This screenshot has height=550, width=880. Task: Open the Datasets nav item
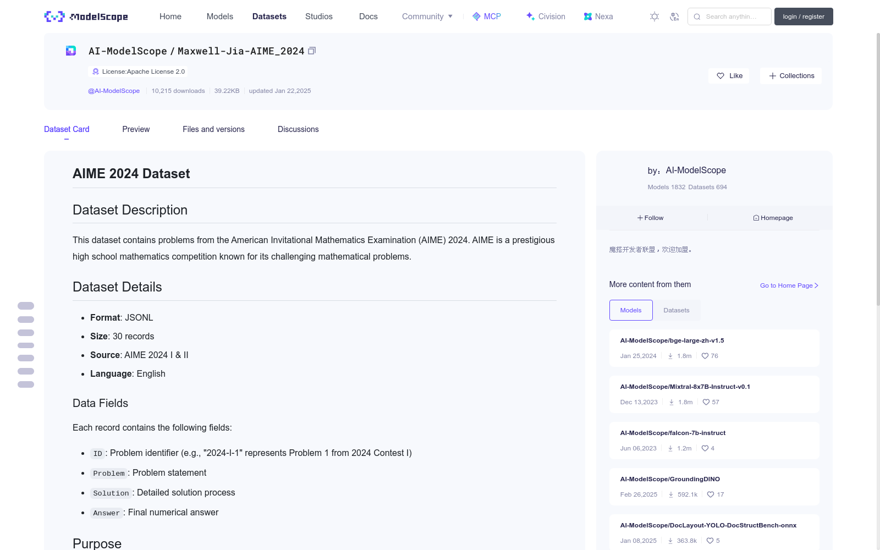tap(269, 16)
